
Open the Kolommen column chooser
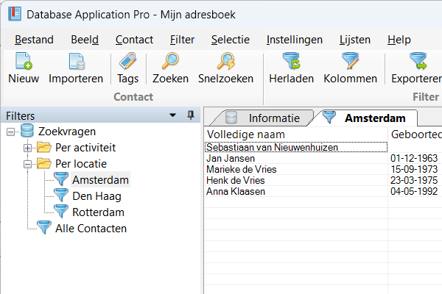[351, 62]
